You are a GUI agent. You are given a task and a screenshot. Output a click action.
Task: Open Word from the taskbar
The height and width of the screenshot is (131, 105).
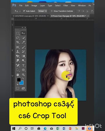tap(64, 128)
